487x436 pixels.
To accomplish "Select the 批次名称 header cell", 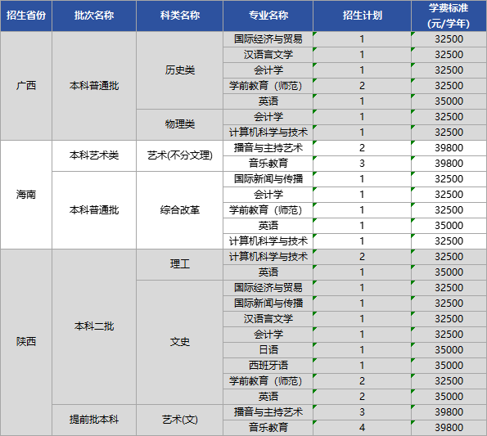I will coord(94,16).
